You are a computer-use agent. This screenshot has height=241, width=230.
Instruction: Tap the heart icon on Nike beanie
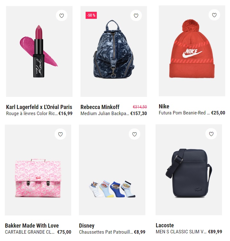[x=214, y=15]
